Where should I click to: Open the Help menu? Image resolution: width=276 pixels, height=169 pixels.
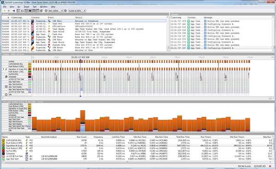click(53, 7)
